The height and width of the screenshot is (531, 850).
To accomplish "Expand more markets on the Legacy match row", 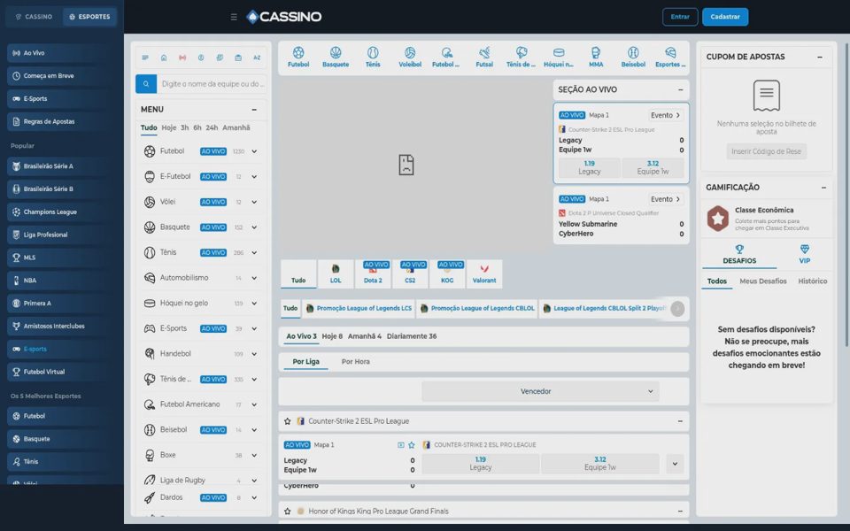I will coord(675,464).
